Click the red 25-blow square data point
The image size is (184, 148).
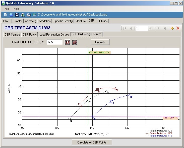97,90
